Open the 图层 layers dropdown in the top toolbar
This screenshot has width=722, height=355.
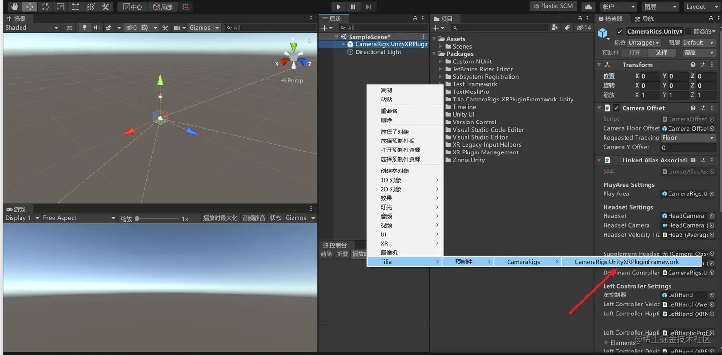[660, 7]
